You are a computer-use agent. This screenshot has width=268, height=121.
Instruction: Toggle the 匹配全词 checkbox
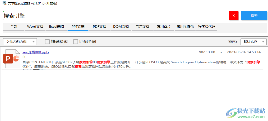[76, 42]
